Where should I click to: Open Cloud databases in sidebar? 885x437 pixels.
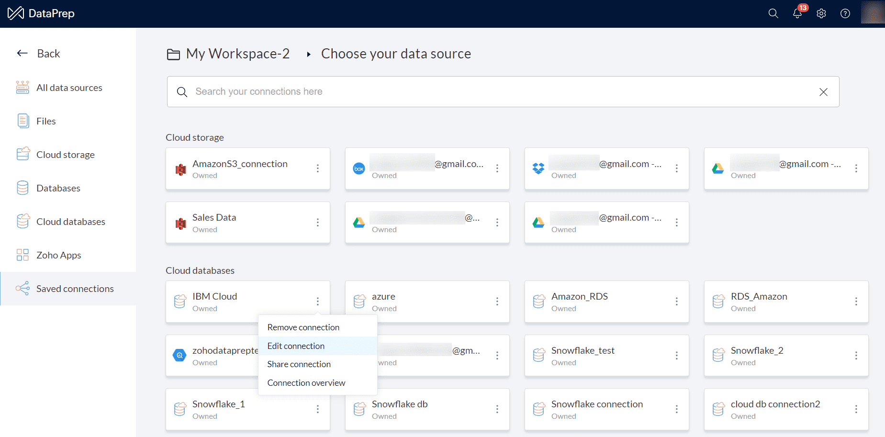[x=70, y=222]
